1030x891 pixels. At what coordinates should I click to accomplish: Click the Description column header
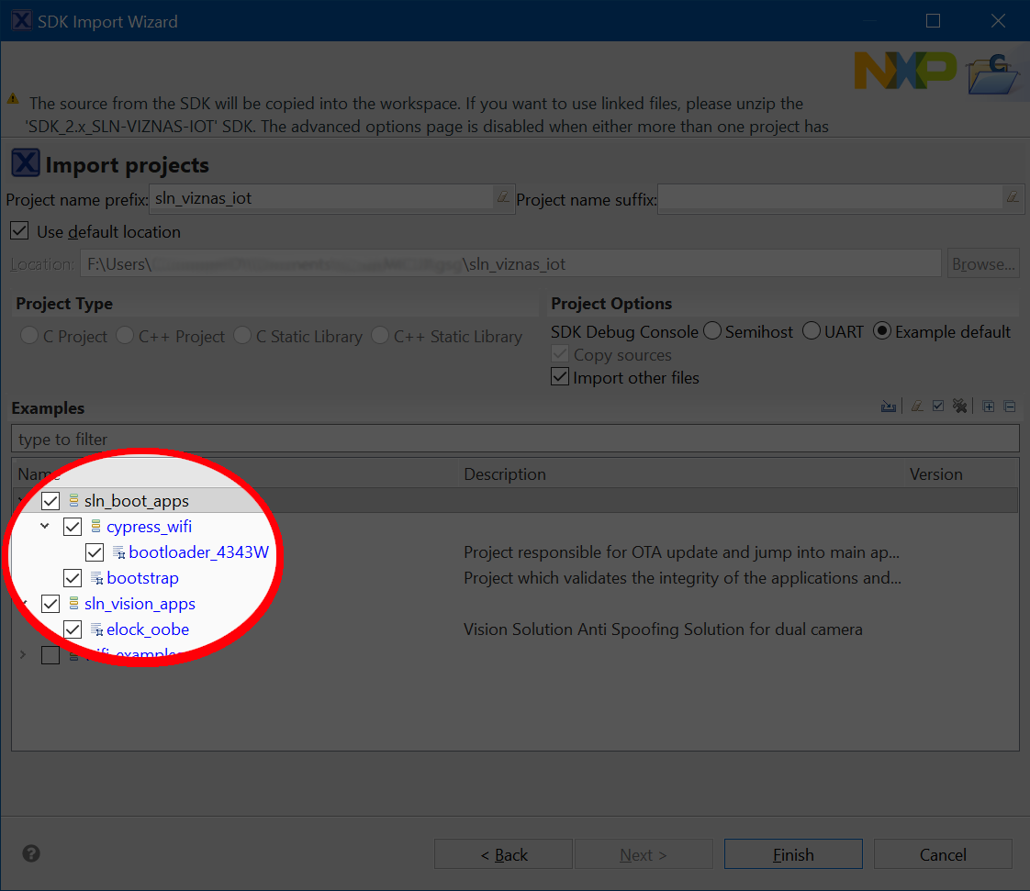(505, 474)
